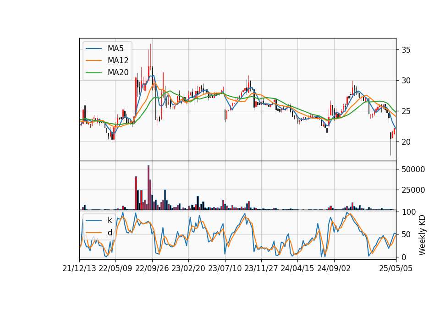Click the 23/02/20 date tick label
Screen dimensions: 440x316
(x=188, y=268)
